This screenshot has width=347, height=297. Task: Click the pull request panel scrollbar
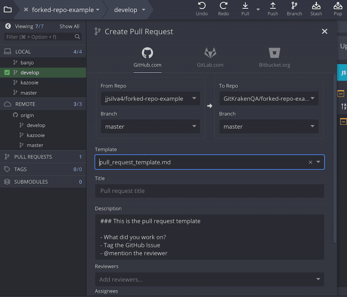click(334, 158)
